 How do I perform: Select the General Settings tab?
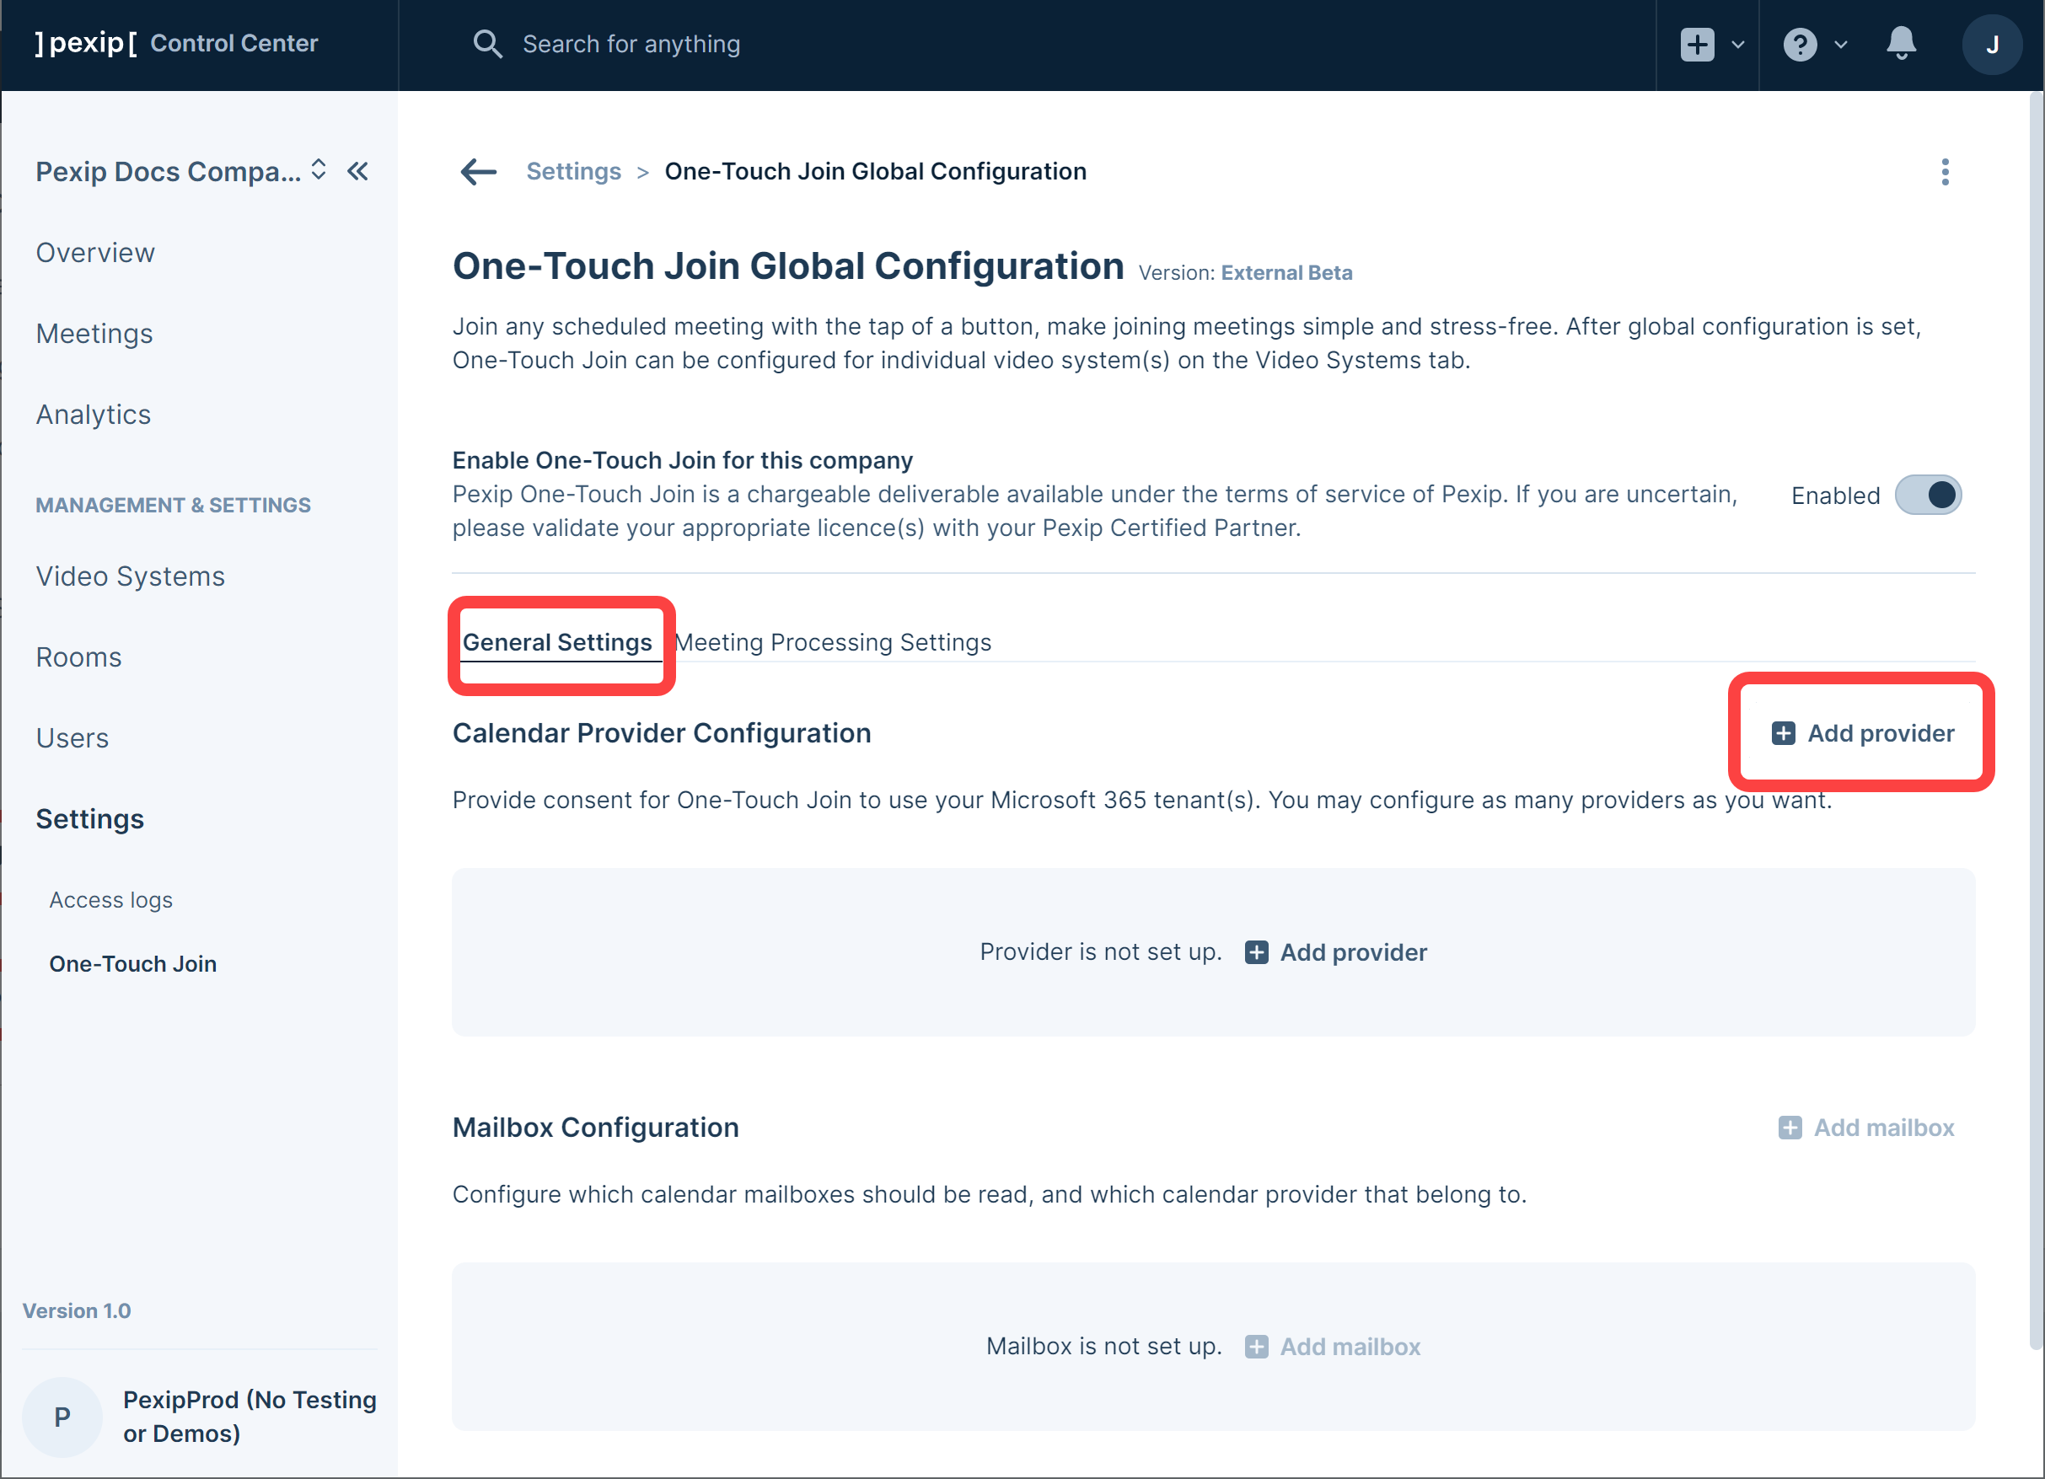point(557,641)
